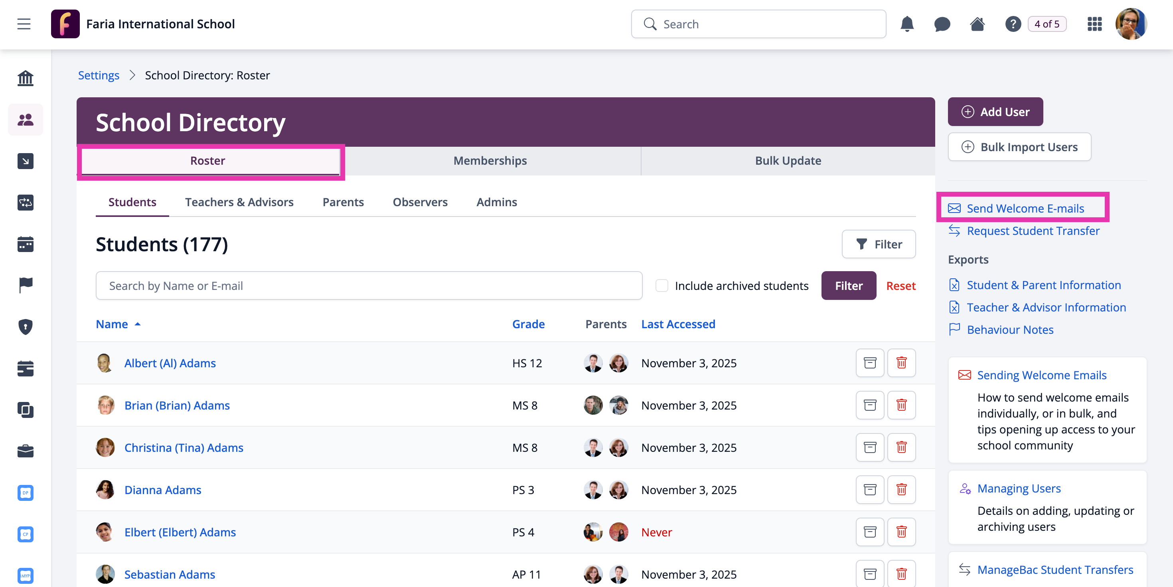The height and width of the screenshot is (587, 1173).
Task: Open the help question mark icon
Action: tap(1013, 24)
